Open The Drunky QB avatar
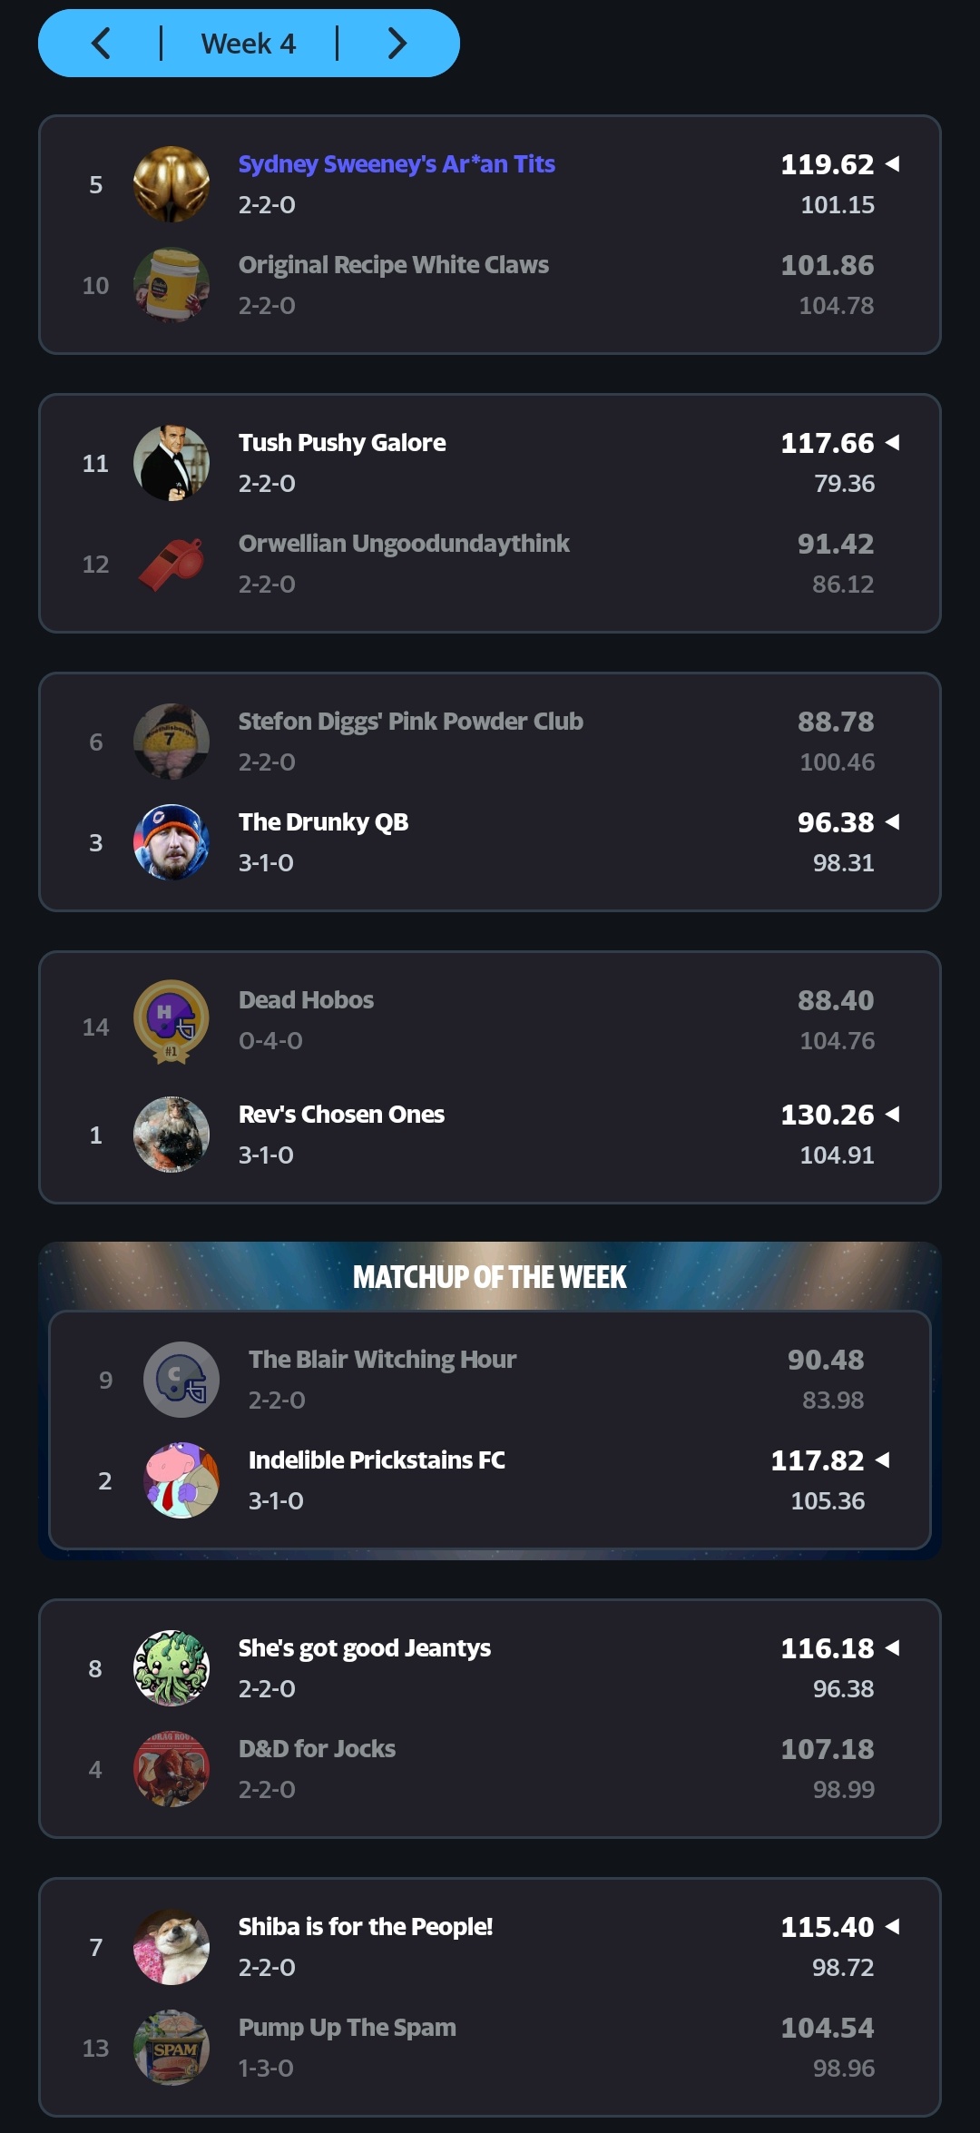 coord(171,842)
